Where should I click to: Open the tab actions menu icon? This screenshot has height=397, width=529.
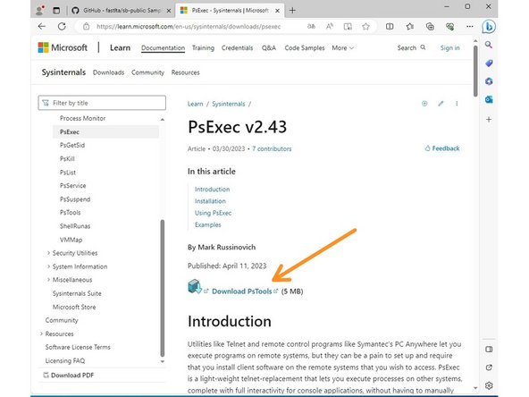tap(56, 11)
